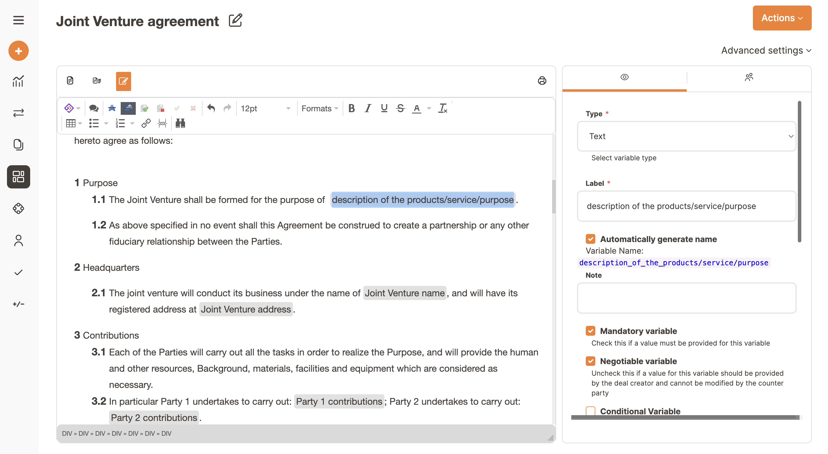Accept all changes document icon

(x=144, y=108)
